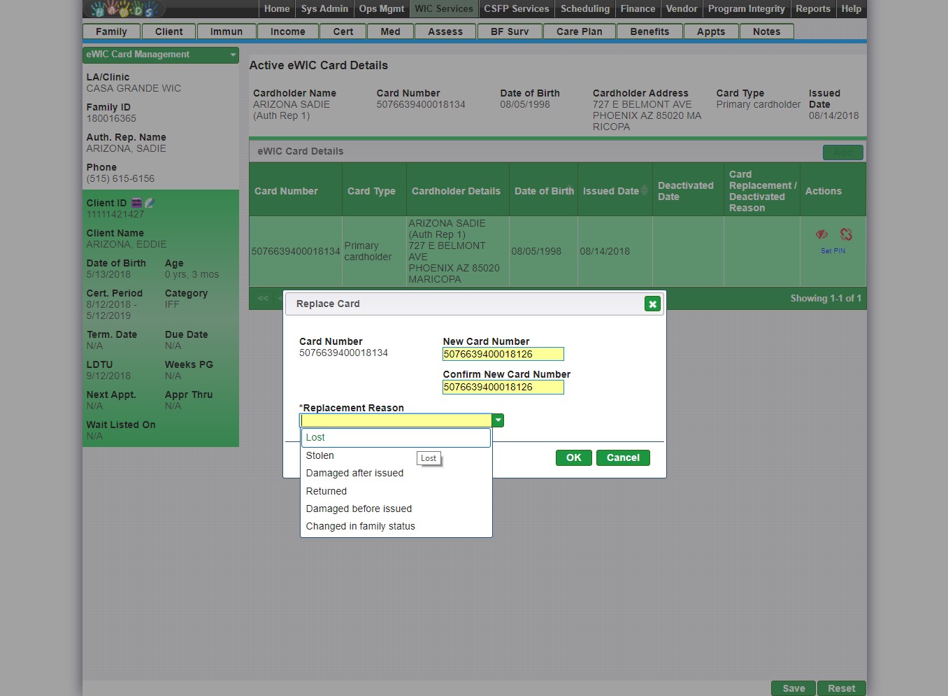Click the edit pencil icon beside Client ID
The width and height of the screenshot is (948, 696).
pos(149,203)
